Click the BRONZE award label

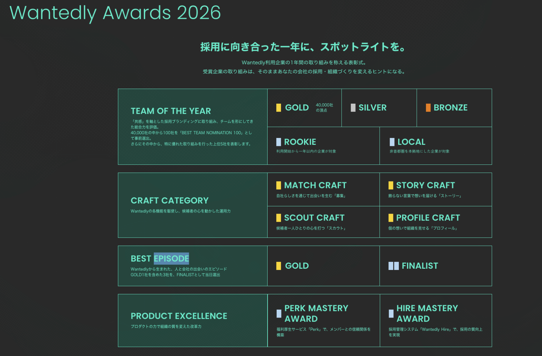pos(451,108)
